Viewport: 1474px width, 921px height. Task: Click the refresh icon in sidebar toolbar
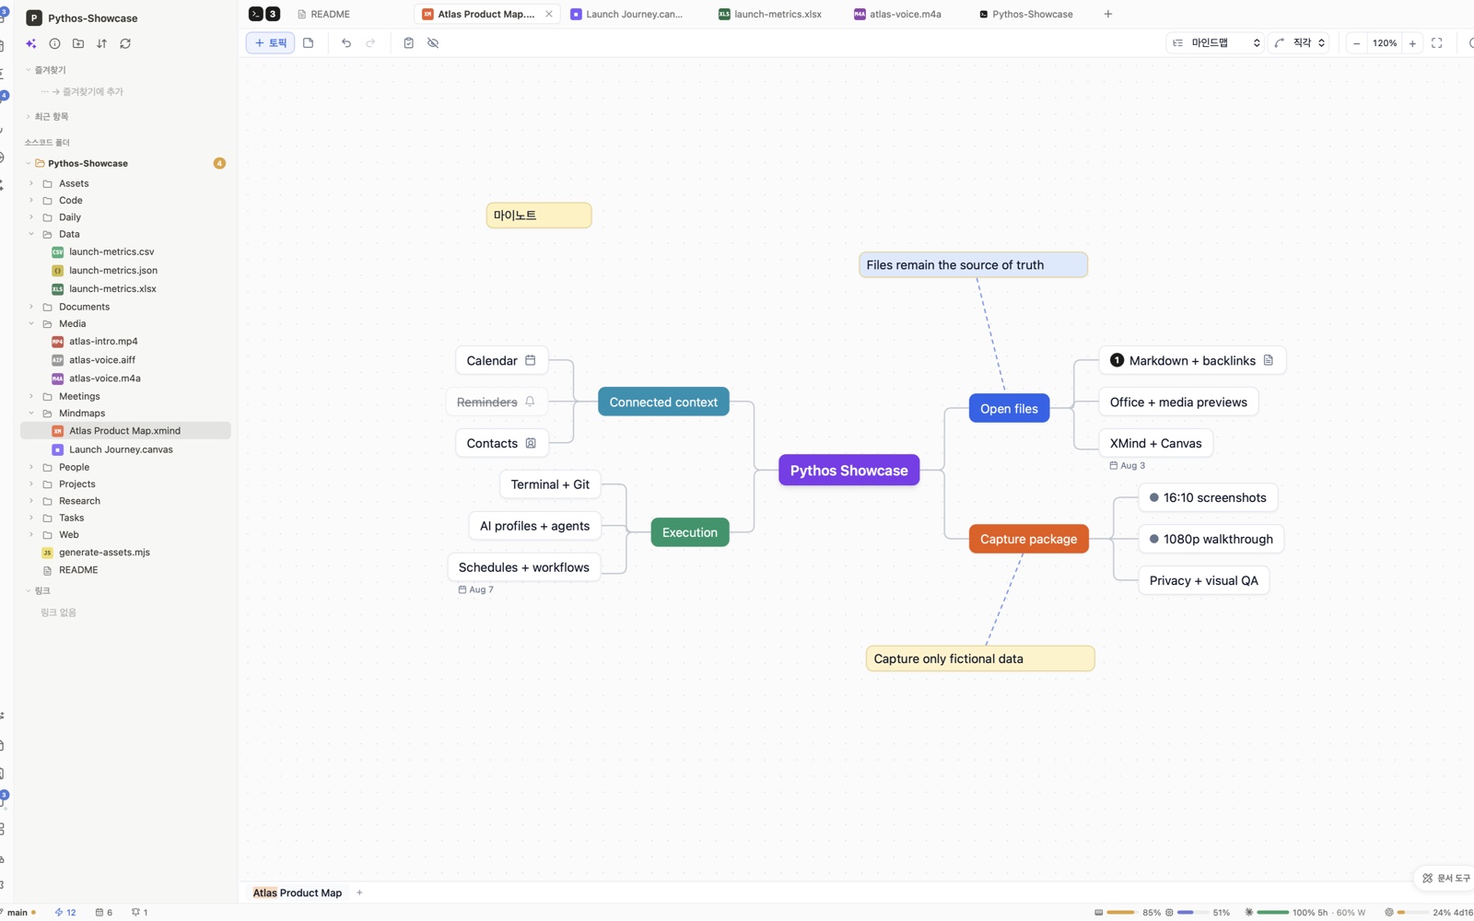pos(125,43)
